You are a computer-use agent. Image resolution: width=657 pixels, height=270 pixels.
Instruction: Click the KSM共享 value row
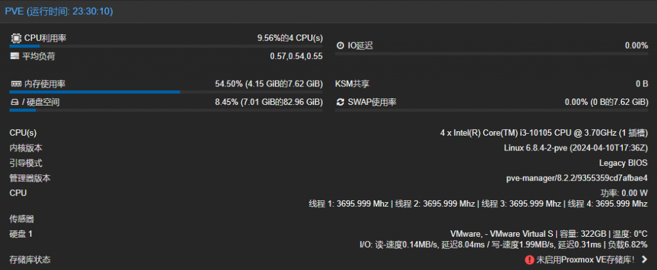point(492,84)
